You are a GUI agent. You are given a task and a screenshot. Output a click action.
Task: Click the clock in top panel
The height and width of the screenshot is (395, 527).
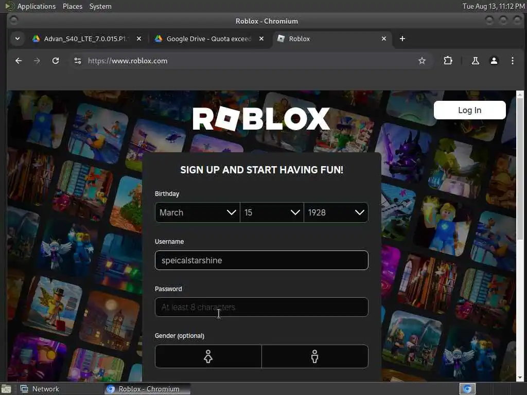pos(494,6)
